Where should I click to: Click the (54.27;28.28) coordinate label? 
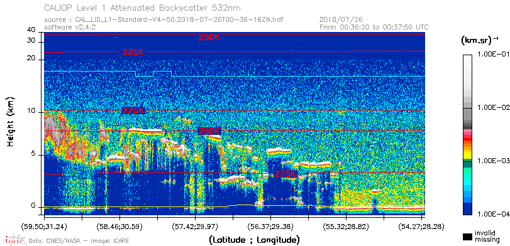click(421, 227)
